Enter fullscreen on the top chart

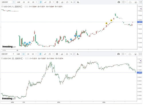141,2
